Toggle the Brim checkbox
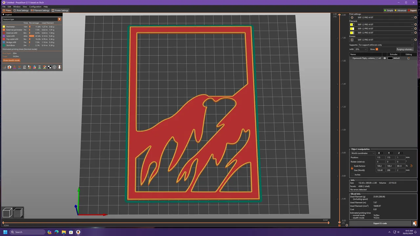This screenshot has height=236, width=420. (x=377, y=49)
